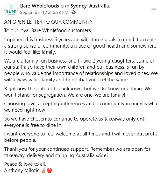This screenshot has height=177, width=164.
Task: Click the 'operate as takeaway only' paragraph
Action: 75,122
